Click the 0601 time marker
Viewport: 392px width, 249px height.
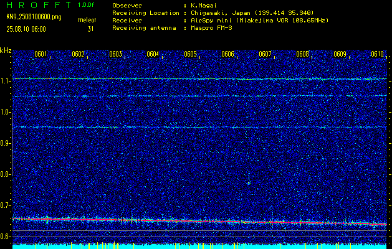coord(41,54)
